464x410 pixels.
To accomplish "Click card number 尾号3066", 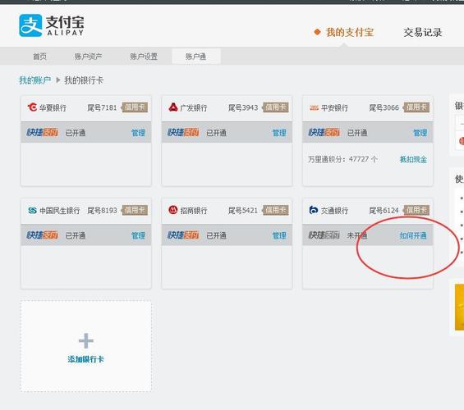I will click(384, 107).
